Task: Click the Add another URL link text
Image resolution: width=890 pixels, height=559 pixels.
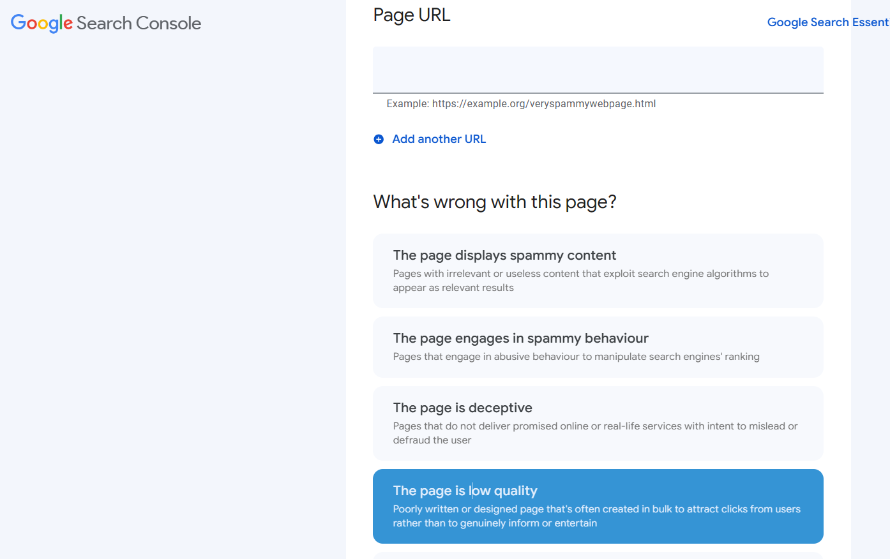Action: 439,139
